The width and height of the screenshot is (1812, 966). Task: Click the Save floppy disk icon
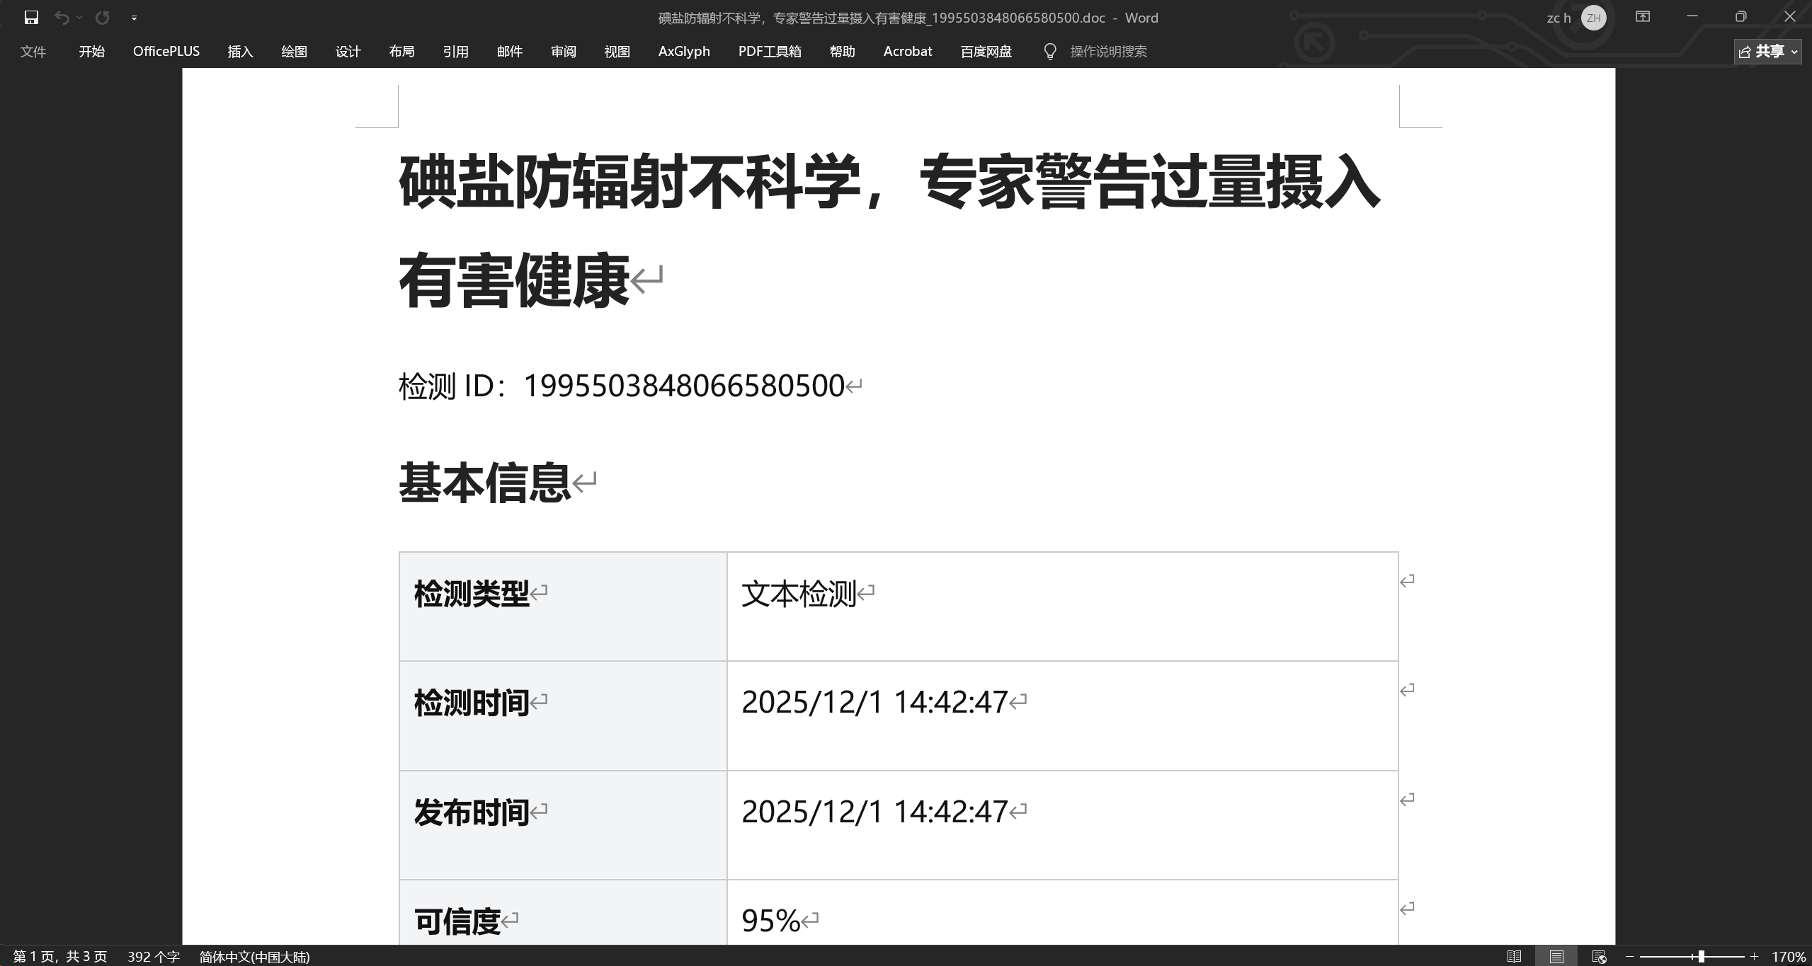point(31,18)
